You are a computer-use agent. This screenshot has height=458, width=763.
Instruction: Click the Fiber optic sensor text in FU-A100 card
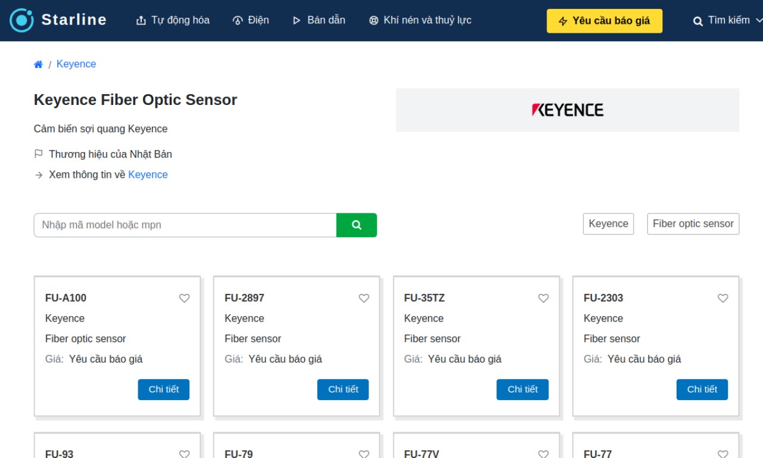click(x=86, y=339)
